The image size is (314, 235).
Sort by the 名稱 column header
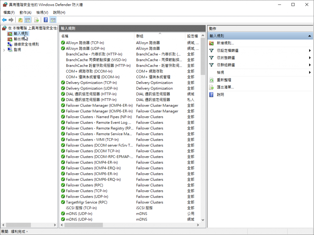click(x=97, y=36)
